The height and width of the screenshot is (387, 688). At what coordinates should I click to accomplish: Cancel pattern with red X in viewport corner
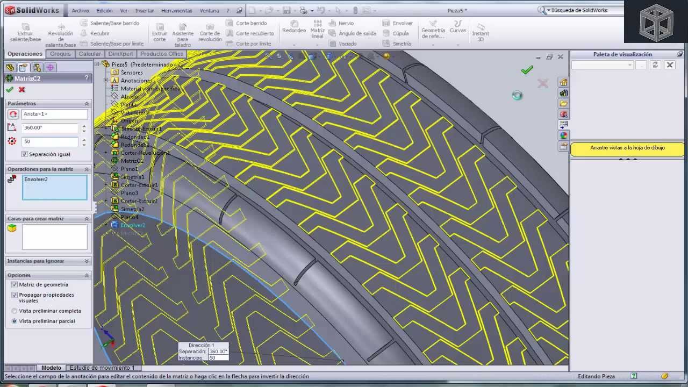click(543, 83)
